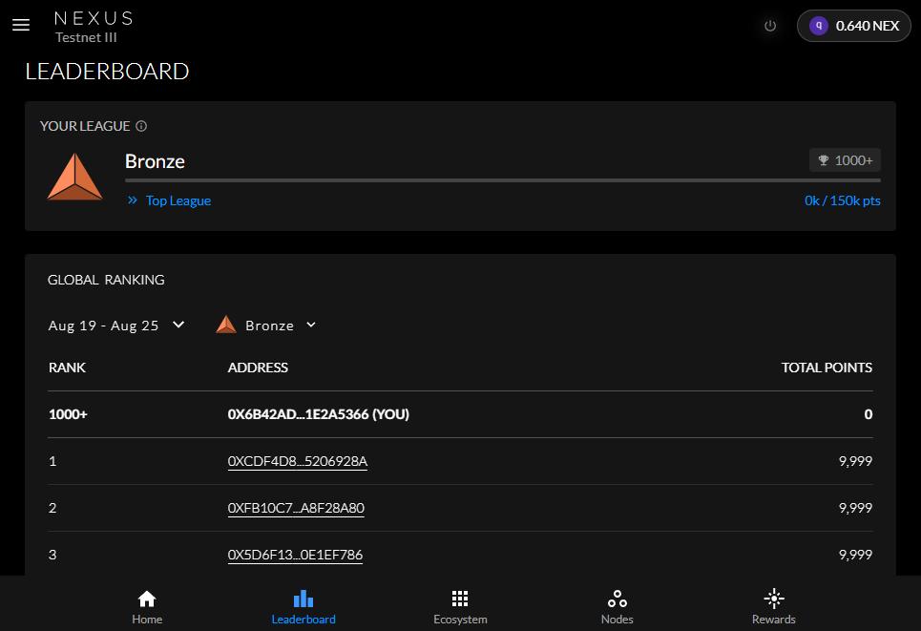The width and height of the screenshot is (921, 631).
Task: Click the ADDRESS column header
Action: tap(258, 368)
